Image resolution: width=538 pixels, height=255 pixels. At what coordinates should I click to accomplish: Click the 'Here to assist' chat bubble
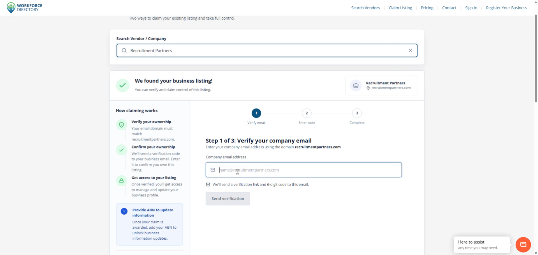482,245
